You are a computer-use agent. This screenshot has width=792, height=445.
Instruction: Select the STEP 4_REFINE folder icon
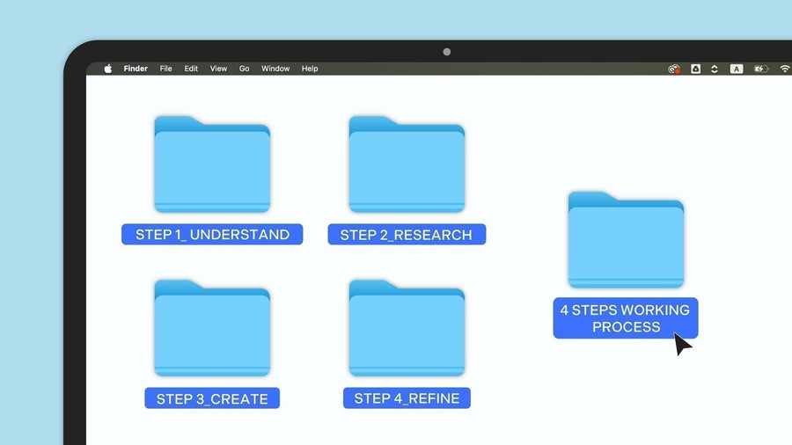pyautogui.click(x=407, y=329)
